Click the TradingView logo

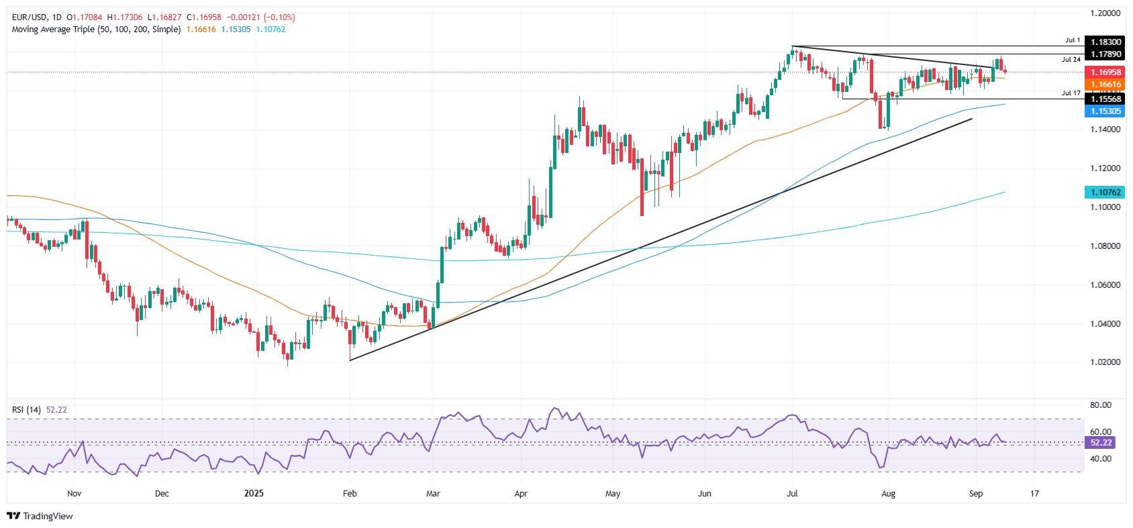coord(40,516)
